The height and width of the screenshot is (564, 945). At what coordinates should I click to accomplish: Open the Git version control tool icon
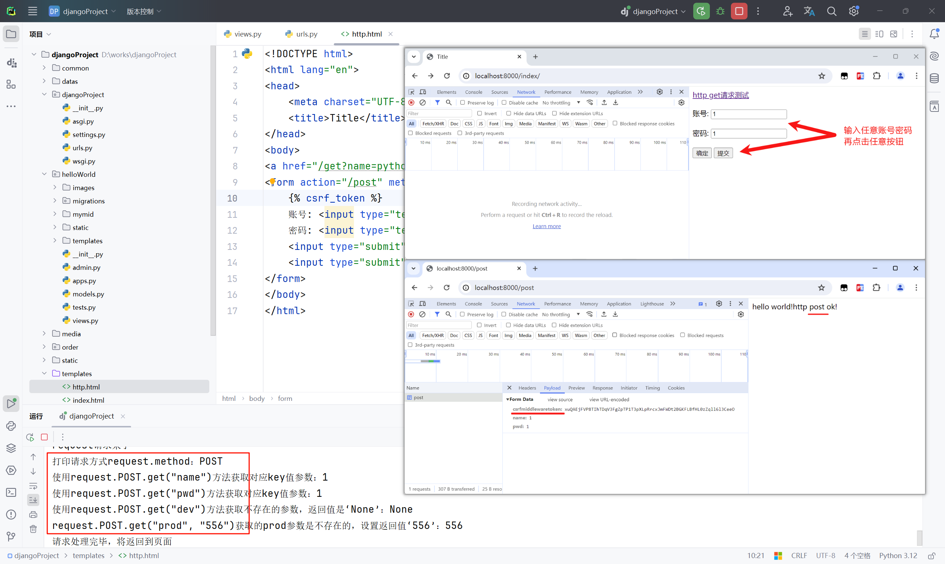tap(11, 536)
